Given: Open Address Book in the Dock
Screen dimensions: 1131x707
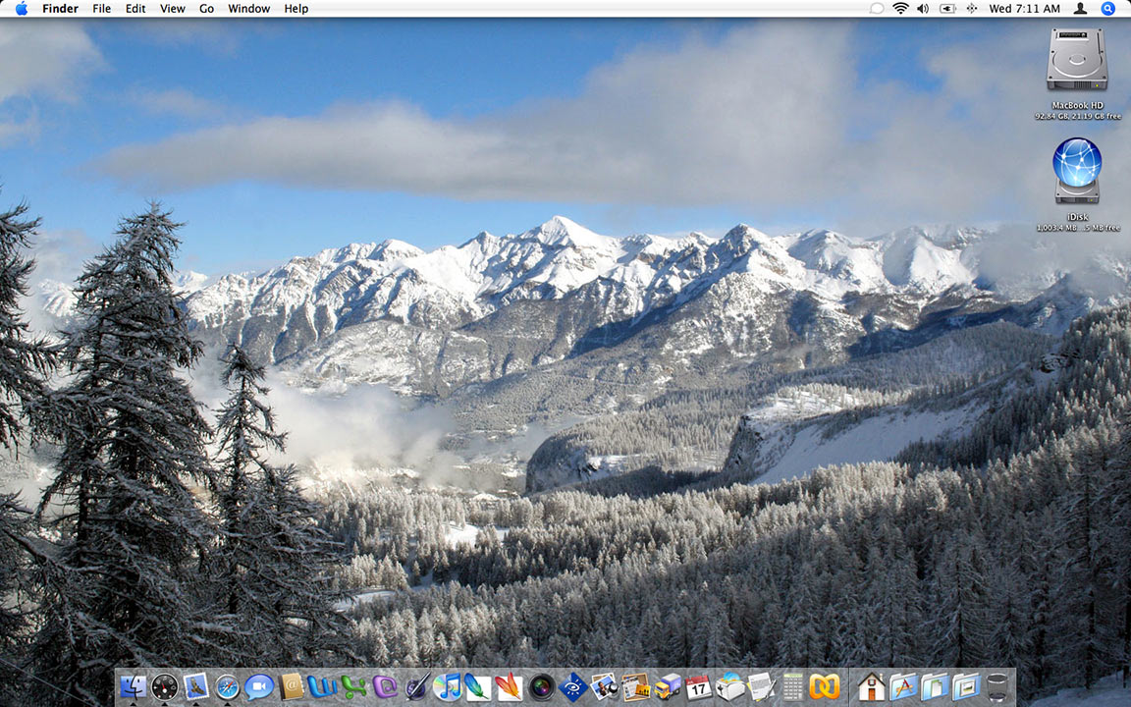Looking at the screenshot, I should point(291,686).
